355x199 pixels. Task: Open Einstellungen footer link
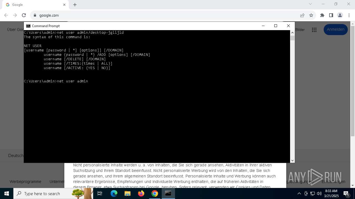(333, 182)
